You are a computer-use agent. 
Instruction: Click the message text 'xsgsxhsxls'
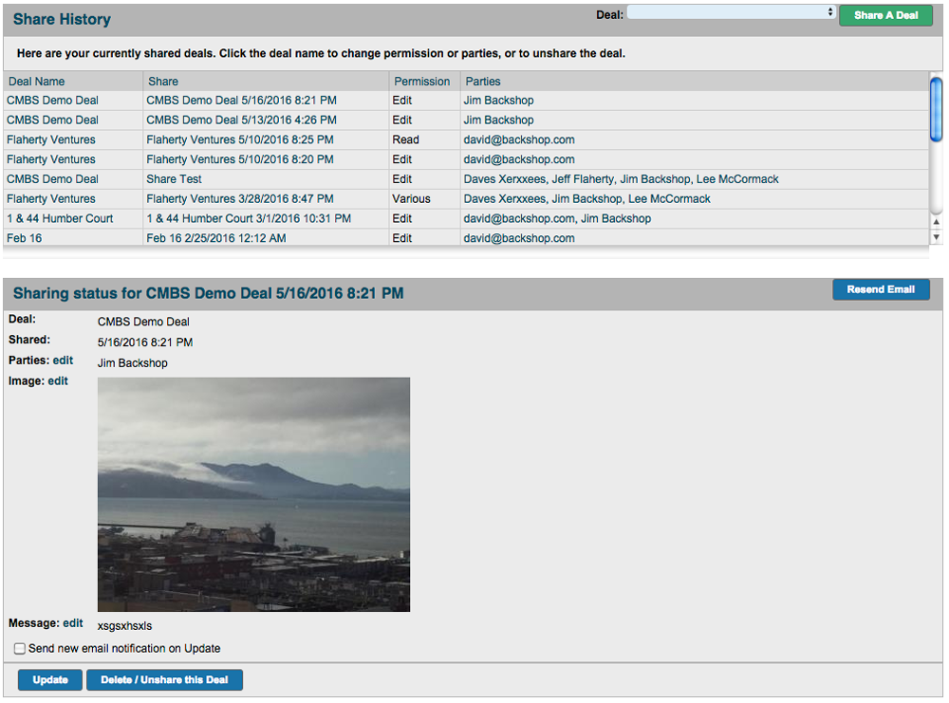coord(124,626)
